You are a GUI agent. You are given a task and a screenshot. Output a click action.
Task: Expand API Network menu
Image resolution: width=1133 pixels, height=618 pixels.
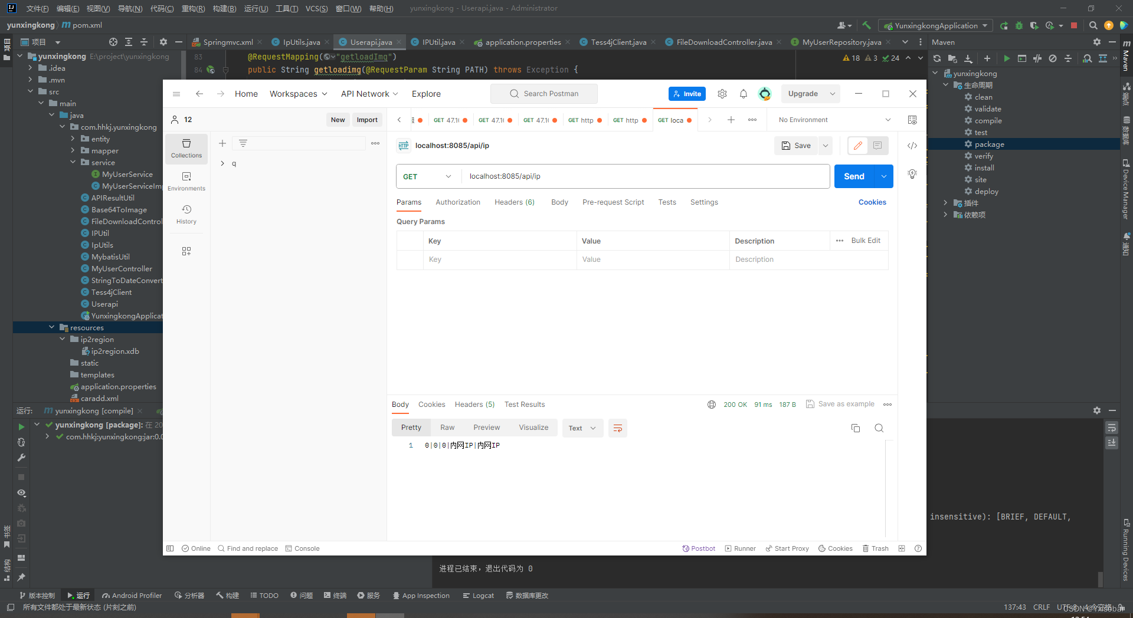(369, 94)
